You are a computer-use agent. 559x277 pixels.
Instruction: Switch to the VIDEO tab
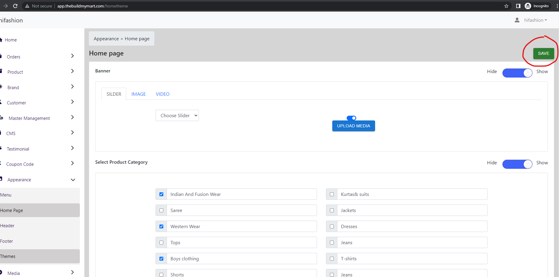coord(162,94)
